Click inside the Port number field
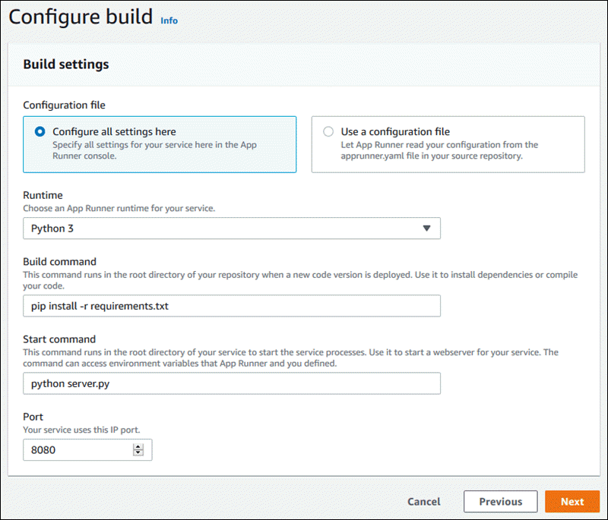 click(x=76, y=449)
